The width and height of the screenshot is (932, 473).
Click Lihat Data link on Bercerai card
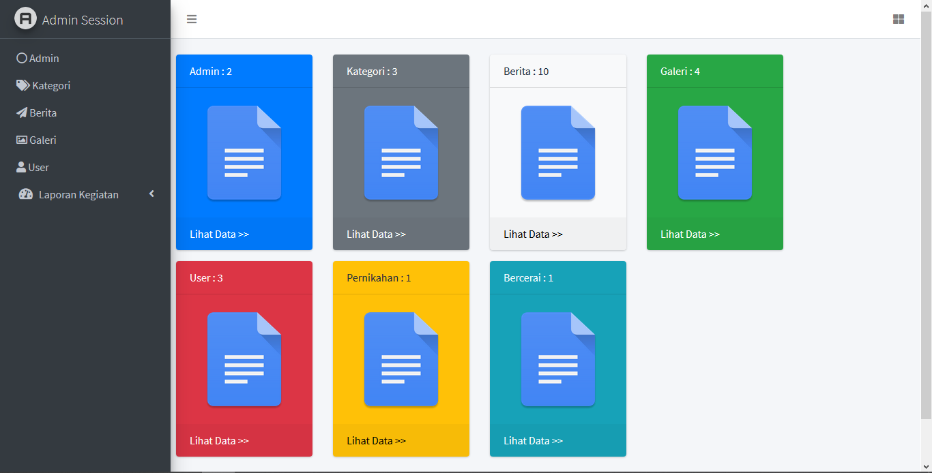[x=533, y=440]
